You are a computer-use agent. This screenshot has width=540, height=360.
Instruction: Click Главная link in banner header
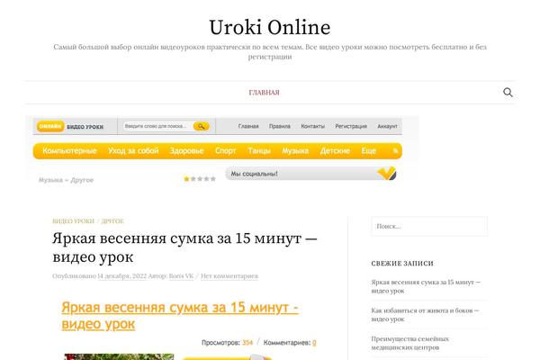point(248,126)
